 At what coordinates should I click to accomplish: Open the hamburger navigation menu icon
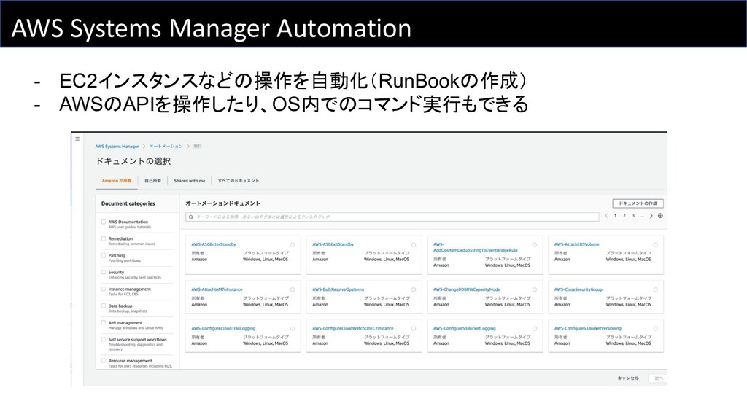[77, 139]
